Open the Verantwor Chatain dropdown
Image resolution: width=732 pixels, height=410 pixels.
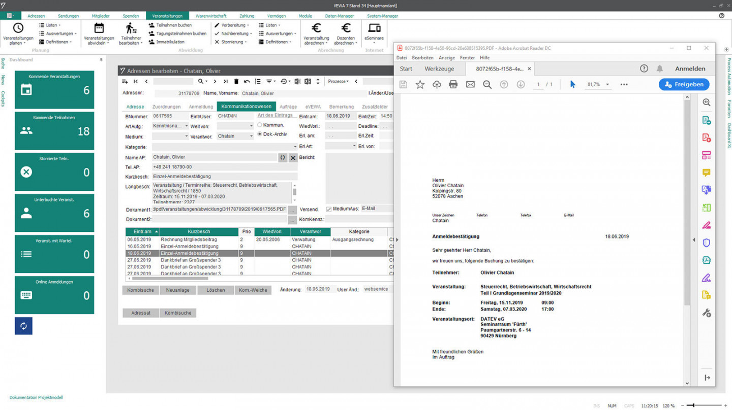251,136
